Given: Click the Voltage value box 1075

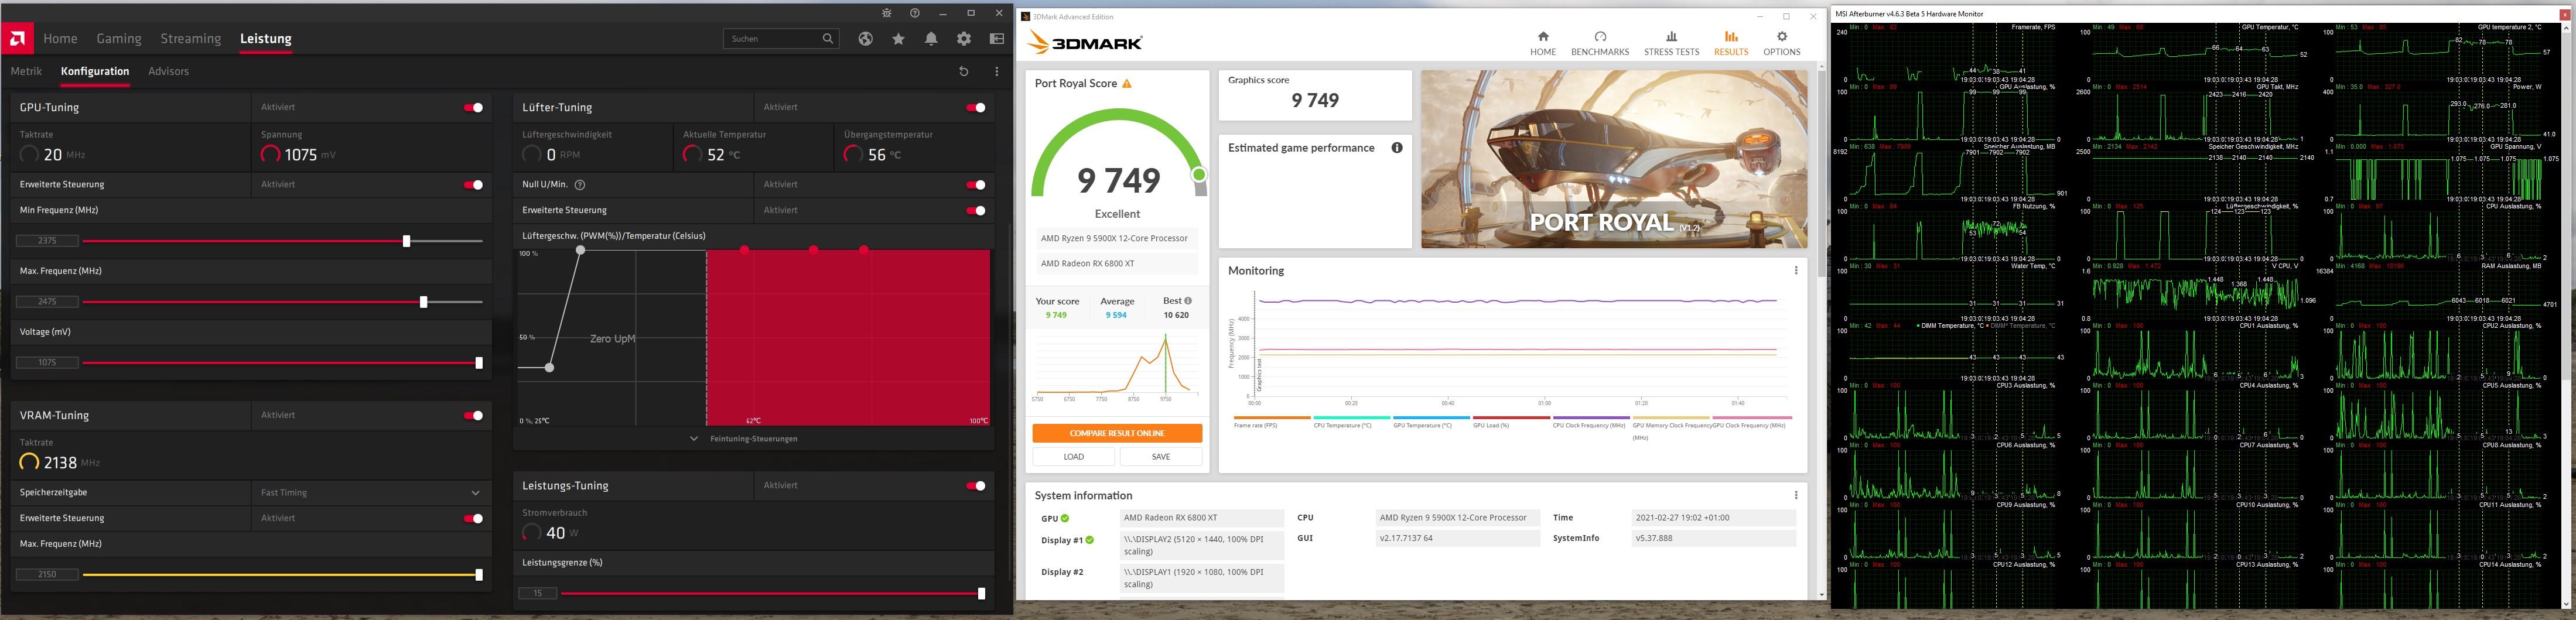Looking at the screenshot, I should 47,363.
